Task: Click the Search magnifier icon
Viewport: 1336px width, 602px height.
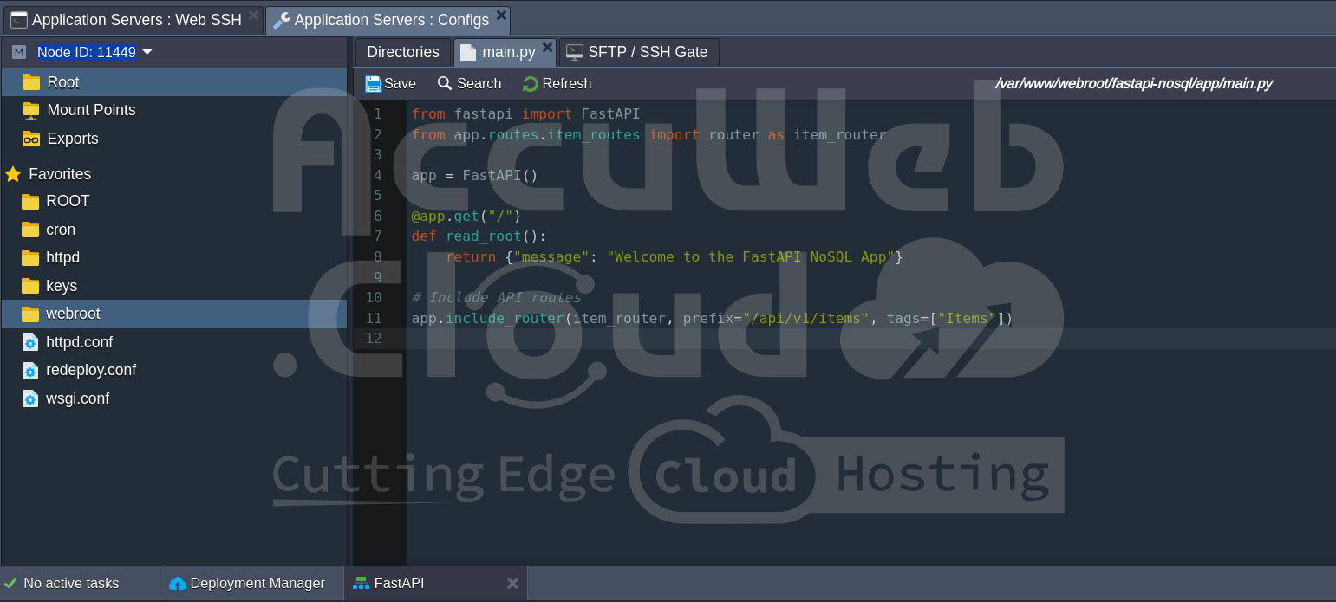Action: pyautogui.click(x=445, y=84)
